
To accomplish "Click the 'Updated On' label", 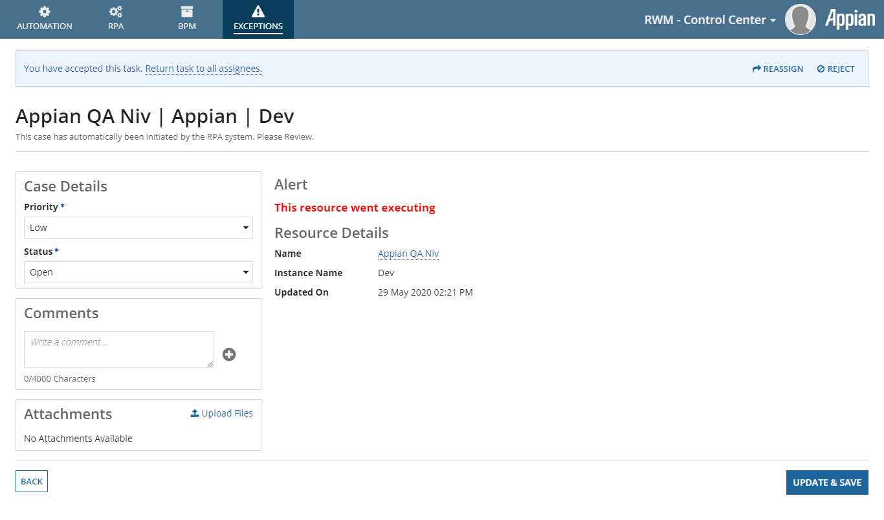I will 302,292.
